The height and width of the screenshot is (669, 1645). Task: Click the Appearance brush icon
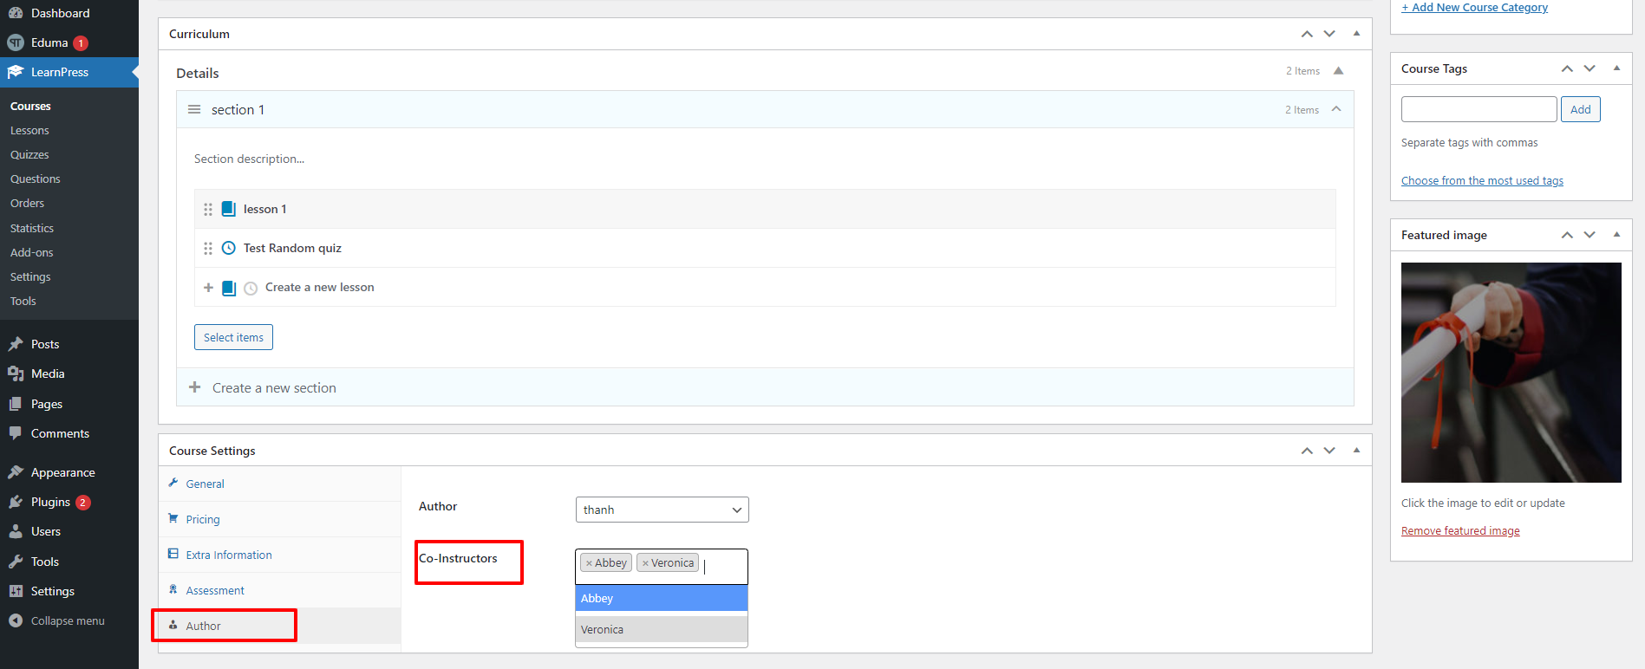click(16, 472)
